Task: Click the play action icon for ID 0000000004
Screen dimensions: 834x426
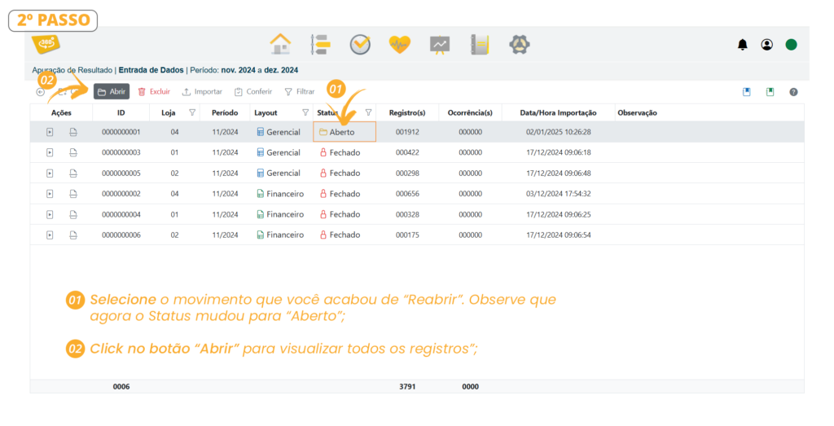Action: (x=50, y=215)
